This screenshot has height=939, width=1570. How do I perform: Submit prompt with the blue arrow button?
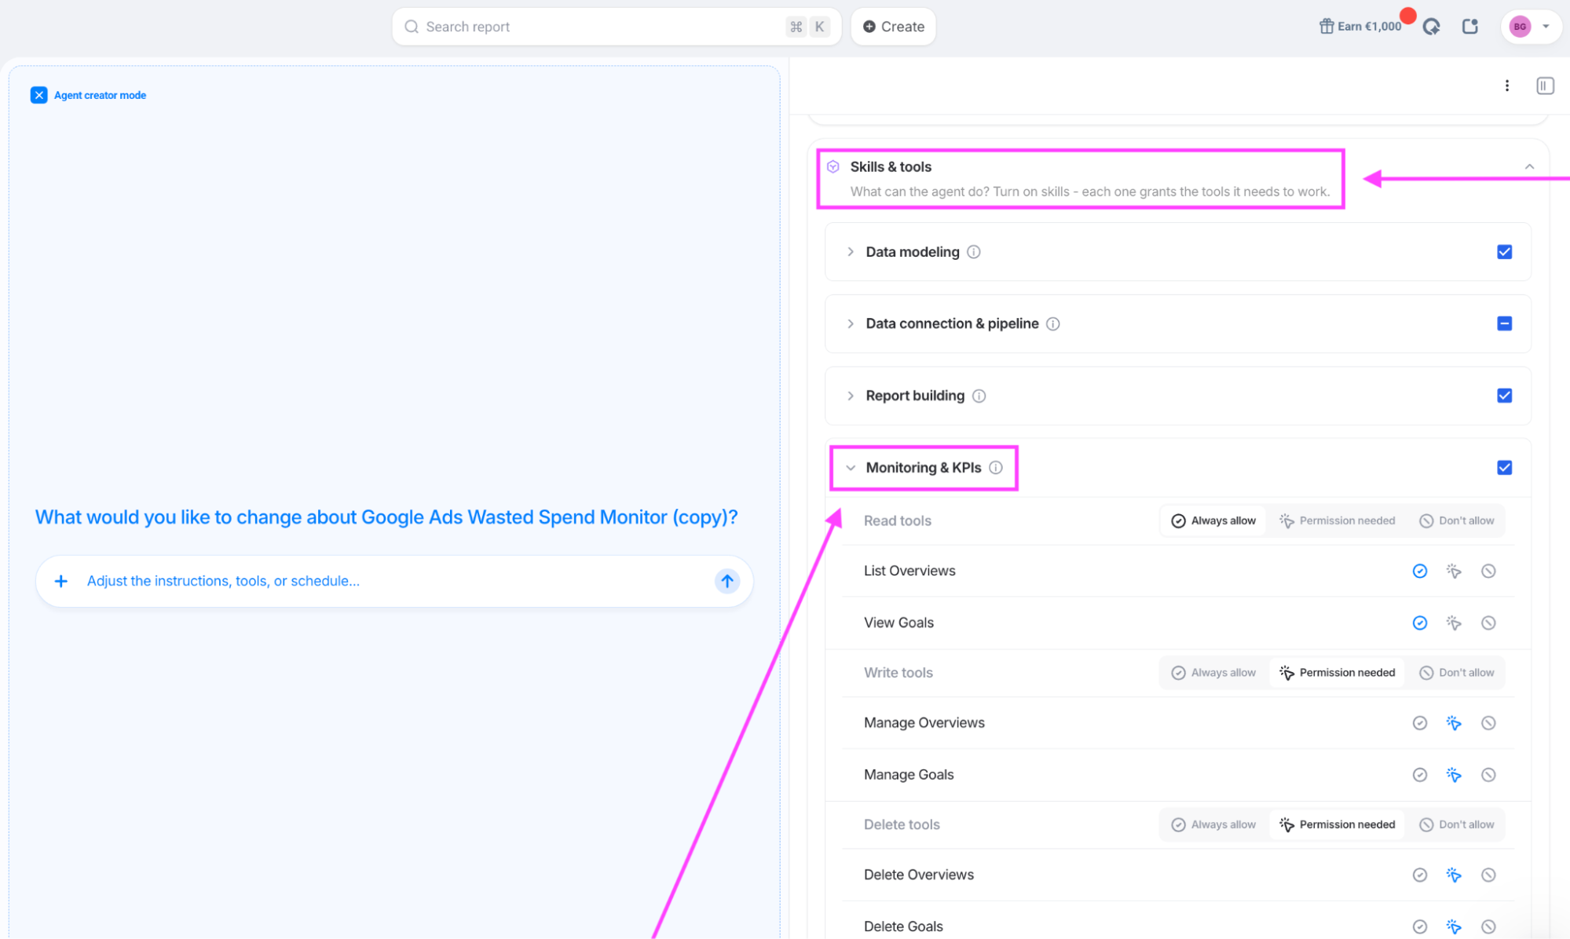click(x=727, y=581)
